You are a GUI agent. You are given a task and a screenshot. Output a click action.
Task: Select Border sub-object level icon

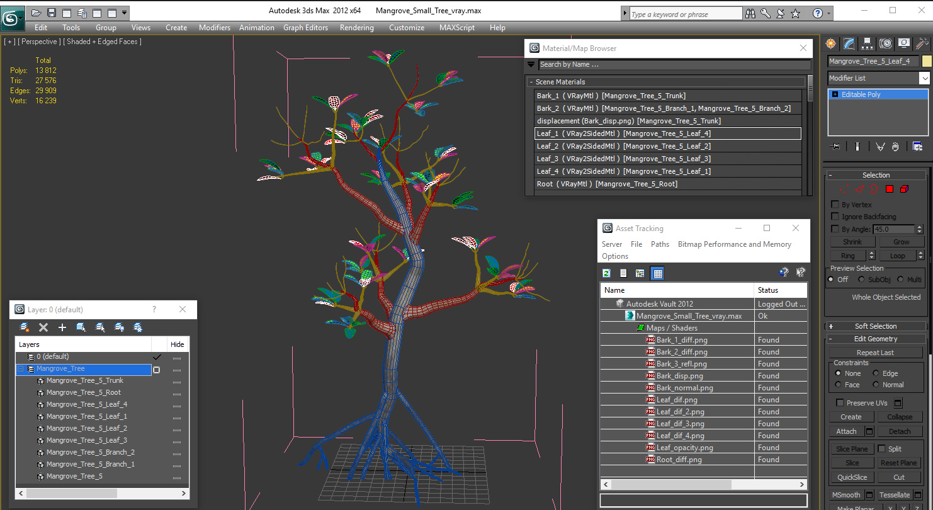tap(874, 189)
